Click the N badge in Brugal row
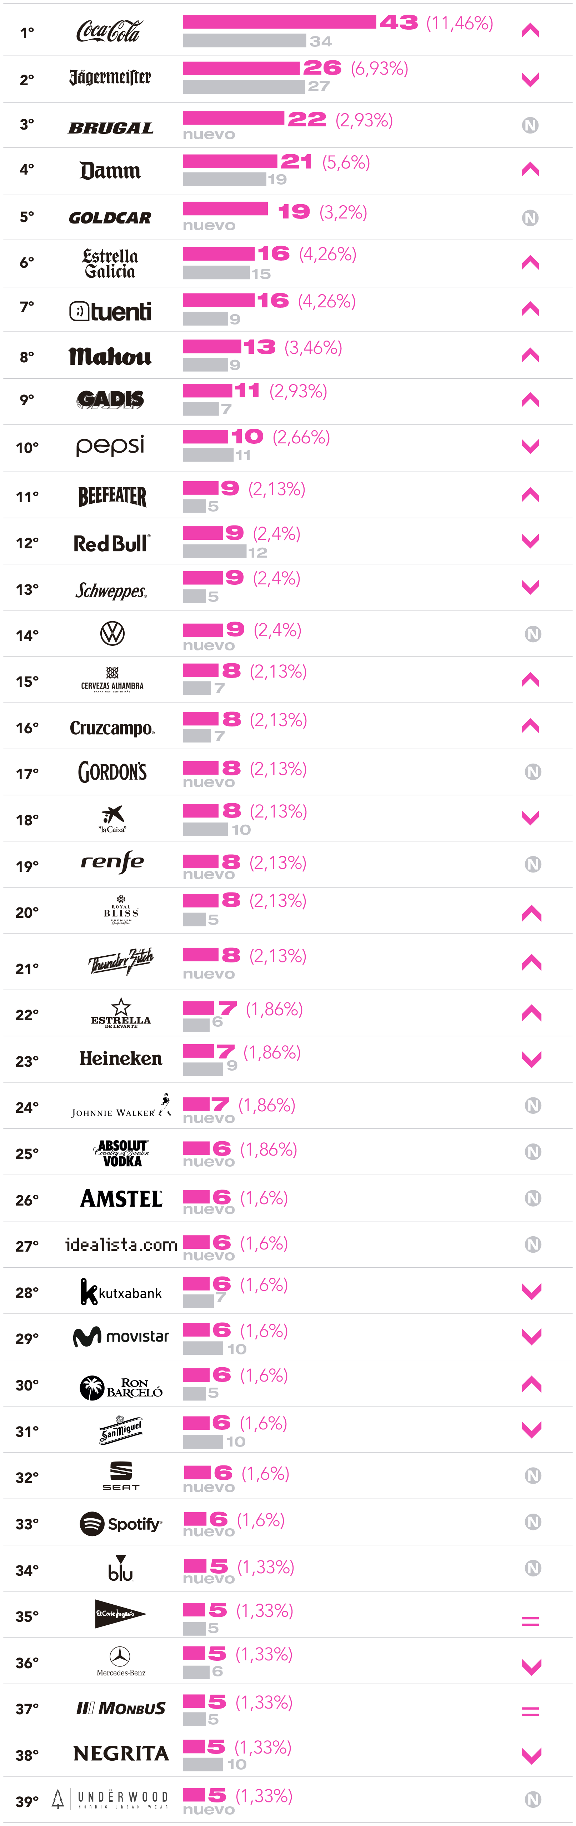This screenshot has height=1826, width=576. click(530, 125)
